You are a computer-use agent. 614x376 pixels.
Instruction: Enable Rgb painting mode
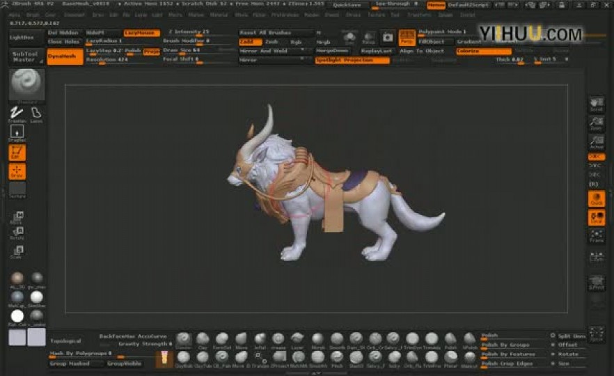pyautogui.click(x=296, y=42)
